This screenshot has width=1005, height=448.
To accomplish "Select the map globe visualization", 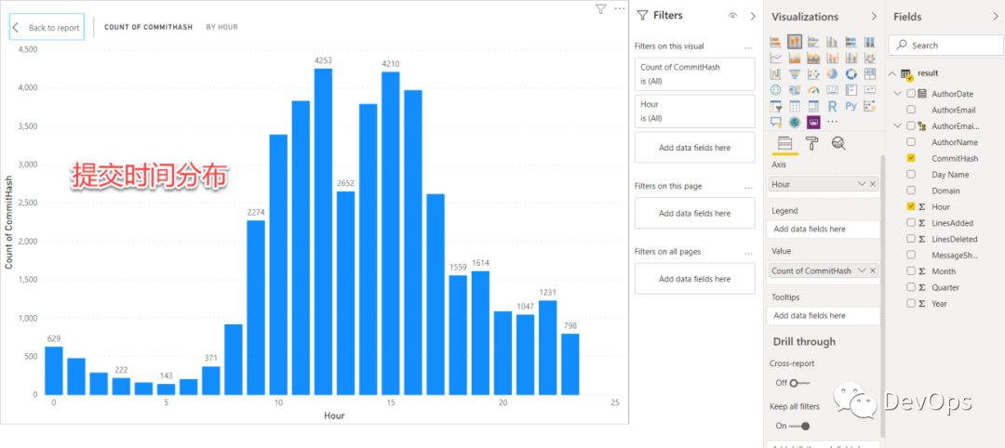I will click(775, 90).
